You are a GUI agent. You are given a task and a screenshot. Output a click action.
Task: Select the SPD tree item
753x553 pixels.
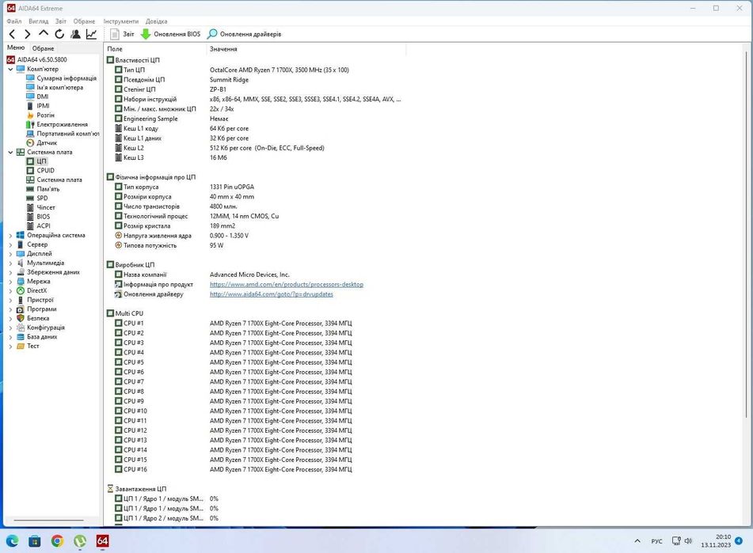pos(42,198)
